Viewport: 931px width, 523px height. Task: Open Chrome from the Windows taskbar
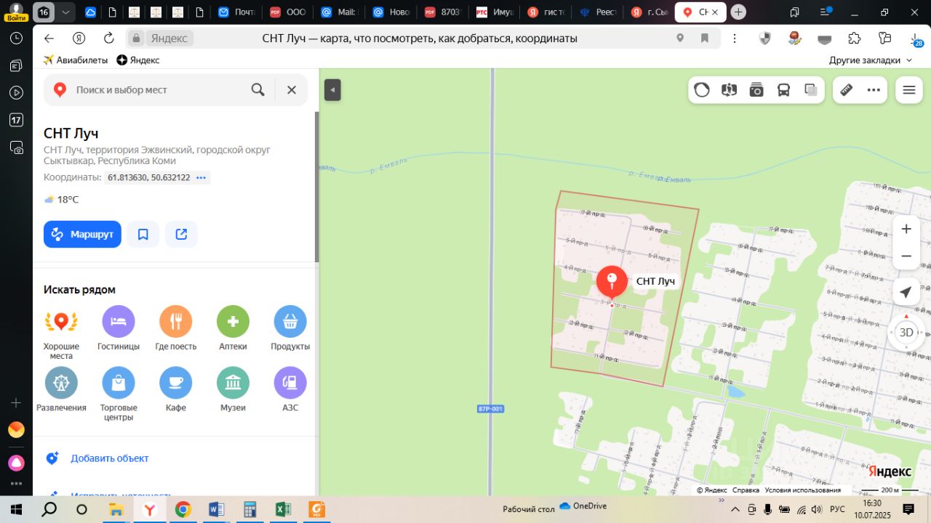(x=183, y=509)
